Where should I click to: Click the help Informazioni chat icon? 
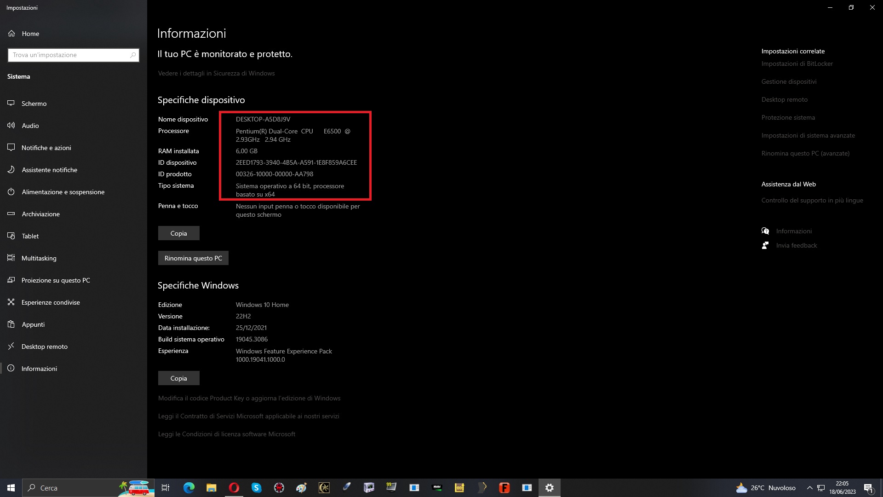click(x=765, y=231)
